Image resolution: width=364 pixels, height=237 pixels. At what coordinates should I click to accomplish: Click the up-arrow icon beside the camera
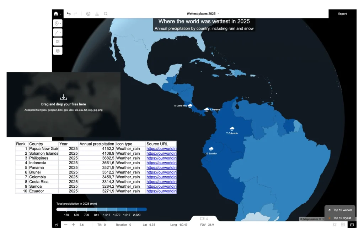pos(207,219)
